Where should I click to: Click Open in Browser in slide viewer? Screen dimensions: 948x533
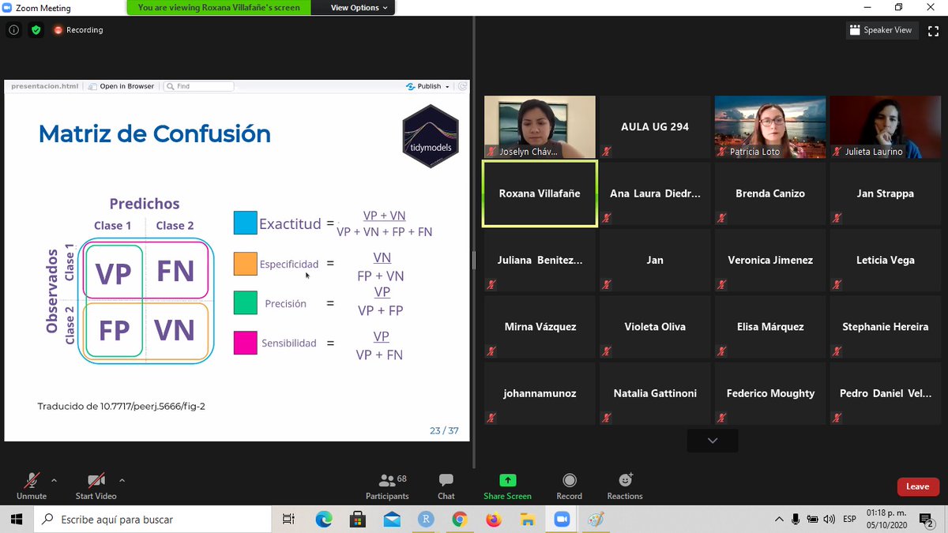121,86
